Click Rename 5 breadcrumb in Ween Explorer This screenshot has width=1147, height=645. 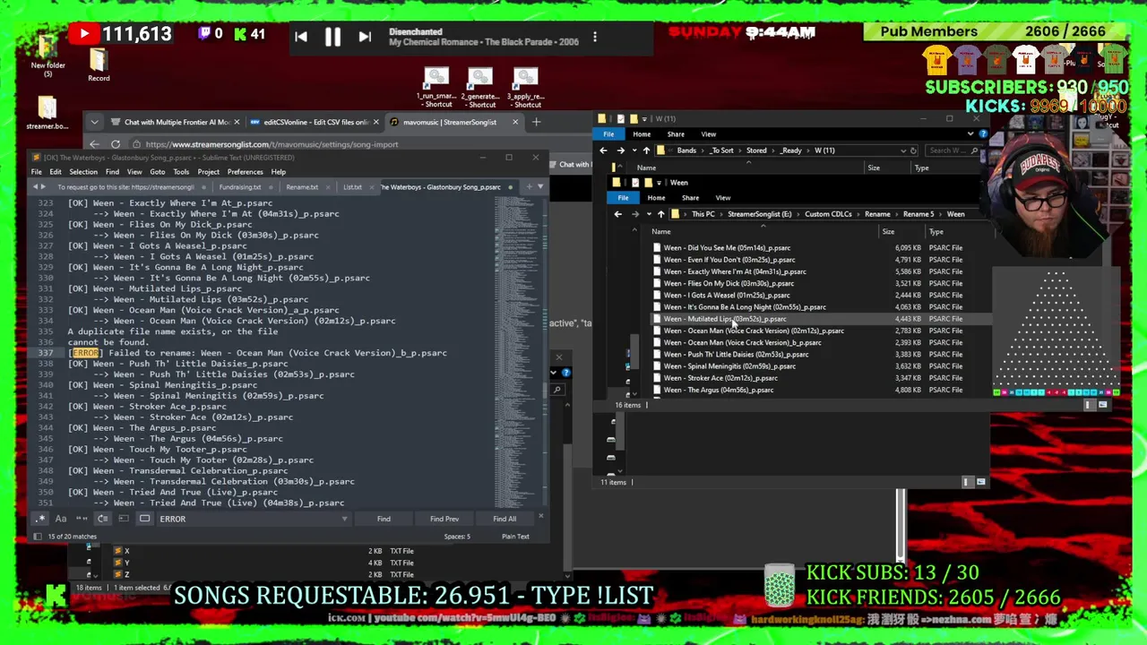click(918, 214)
